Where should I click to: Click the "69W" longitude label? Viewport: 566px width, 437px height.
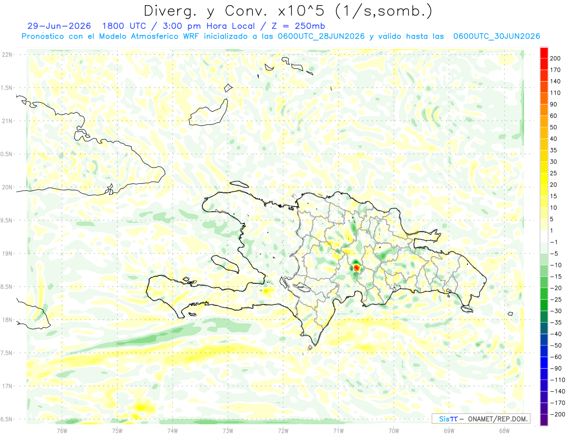click(449, 431)
